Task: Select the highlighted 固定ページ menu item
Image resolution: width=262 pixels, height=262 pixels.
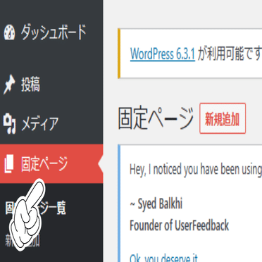Action: coord(51,163)
